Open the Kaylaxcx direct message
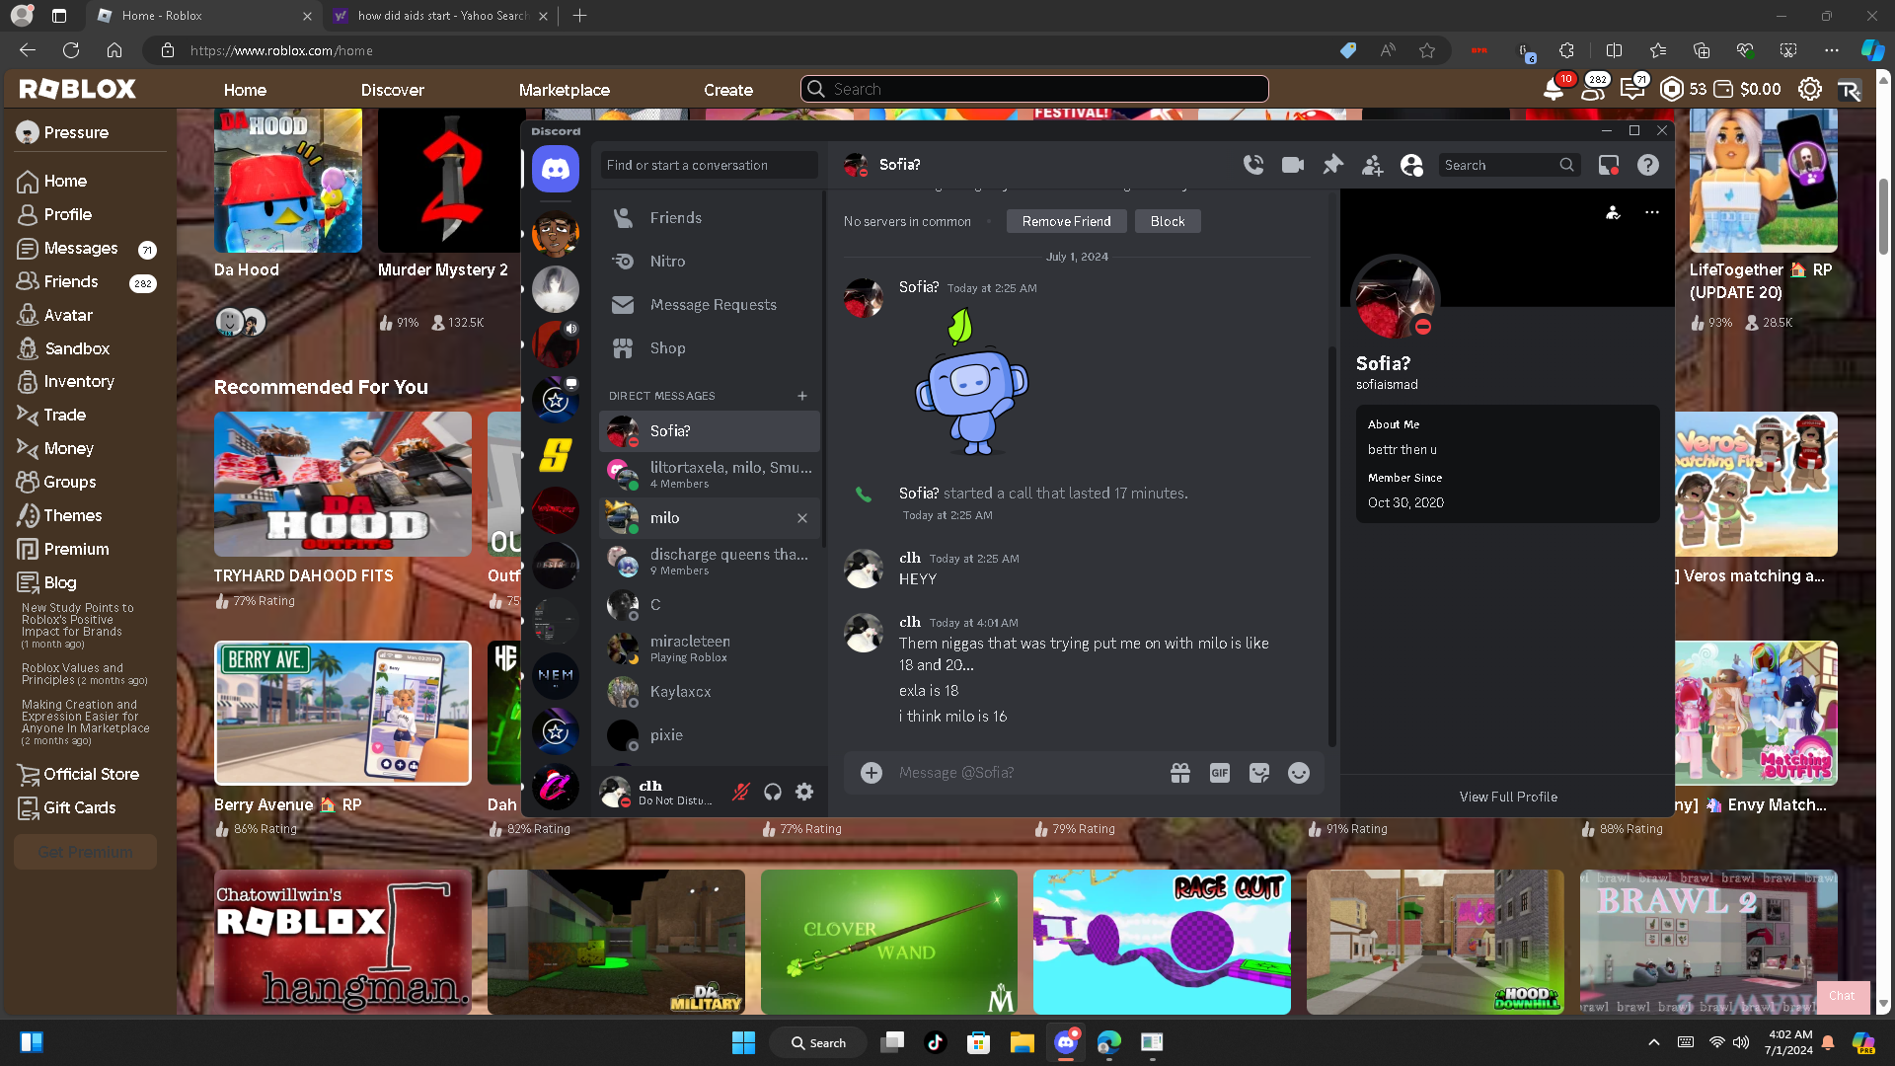The width and height of the screenshot is (1895, 1066). pyautogui.click(x=709, y=692)
